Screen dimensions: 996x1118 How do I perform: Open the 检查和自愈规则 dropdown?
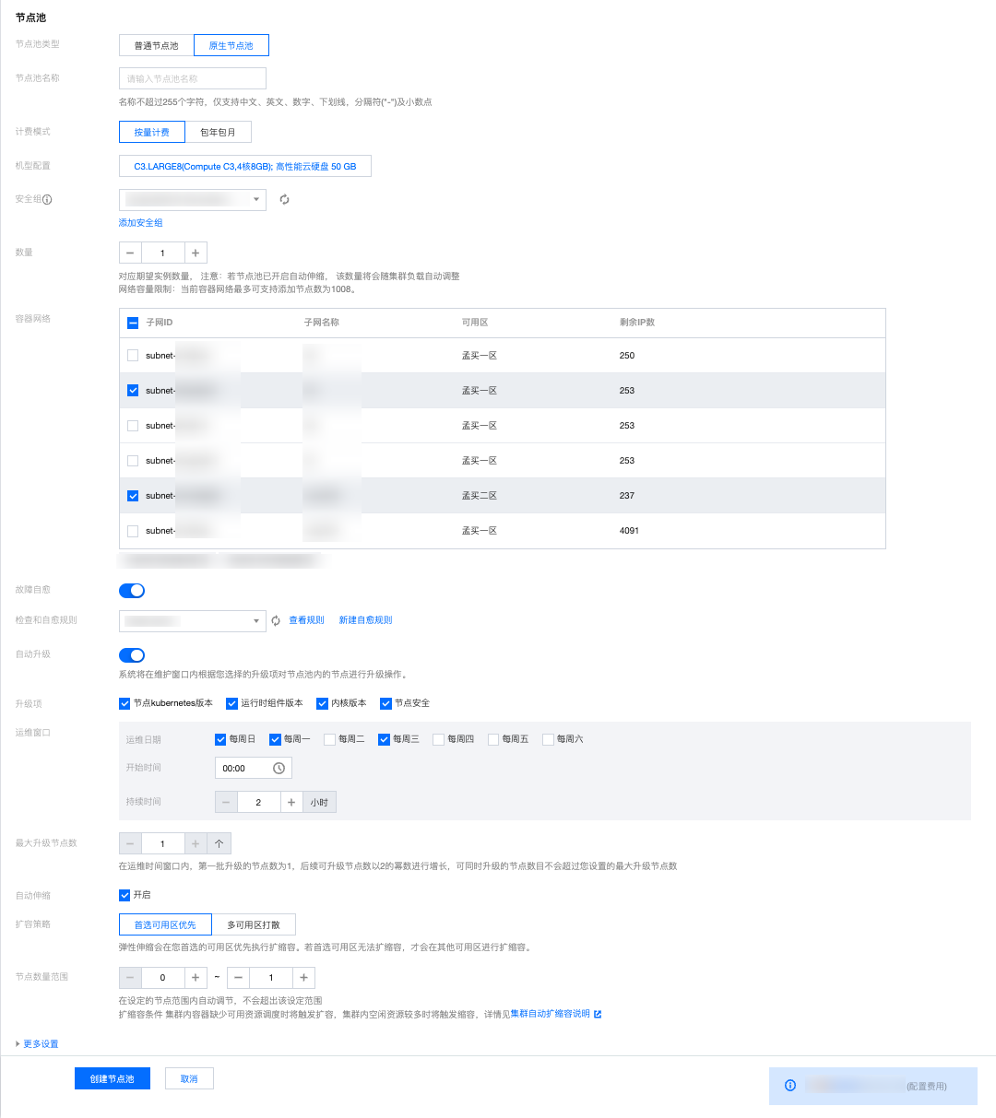point(192,621)
